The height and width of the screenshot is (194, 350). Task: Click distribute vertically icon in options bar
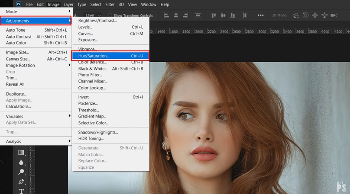click(x=198, y=16)
